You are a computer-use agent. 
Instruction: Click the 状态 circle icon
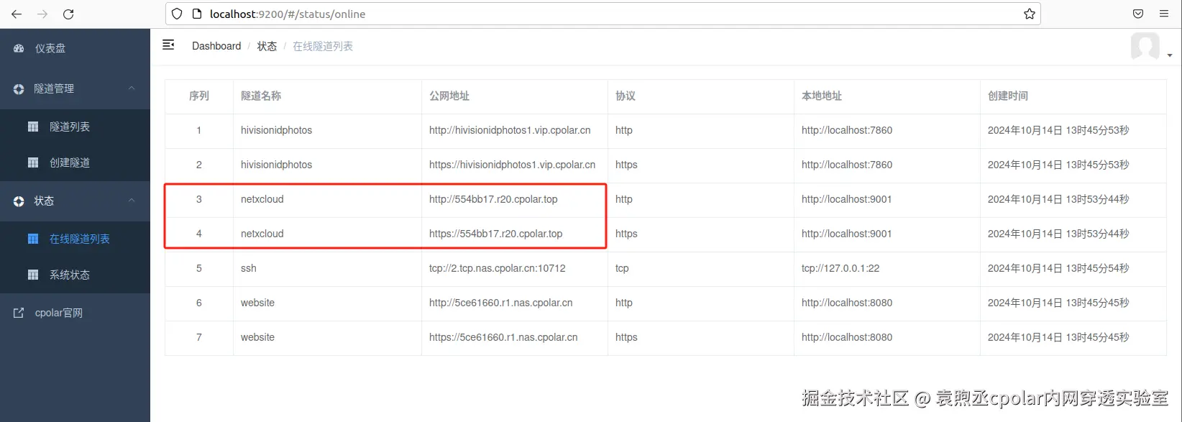coord(19,201)
